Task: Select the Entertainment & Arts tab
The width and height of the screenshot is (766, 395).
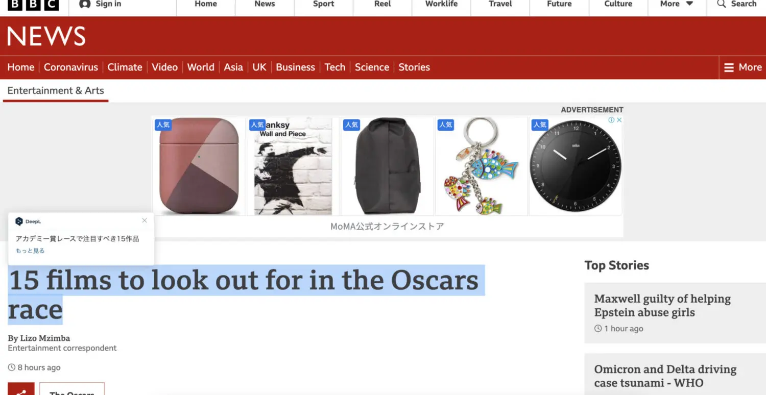Action: point(56,91)
